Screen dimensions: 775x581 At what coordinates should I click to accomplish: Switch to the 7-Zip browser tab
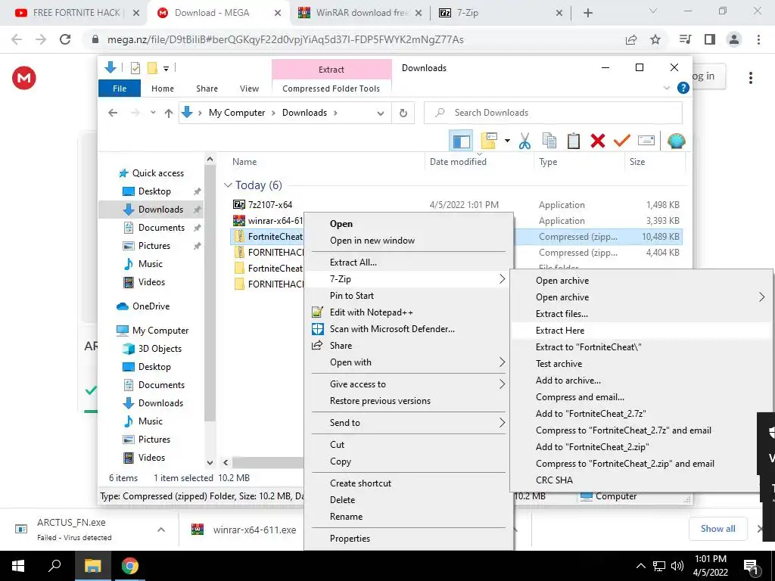coord(500,13)
